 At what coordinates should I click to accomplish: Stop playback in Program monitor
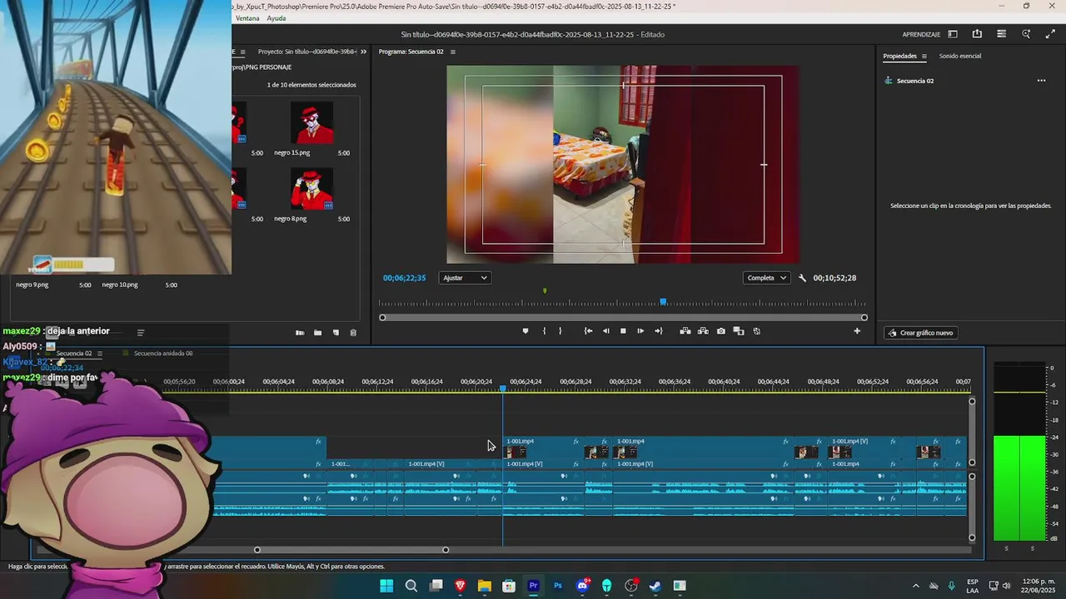tap(623, 331)
